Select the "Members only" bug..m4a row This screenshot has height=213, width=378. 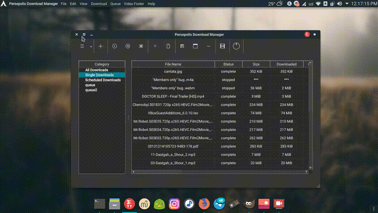pyautogui.click(x=220, y=80)
